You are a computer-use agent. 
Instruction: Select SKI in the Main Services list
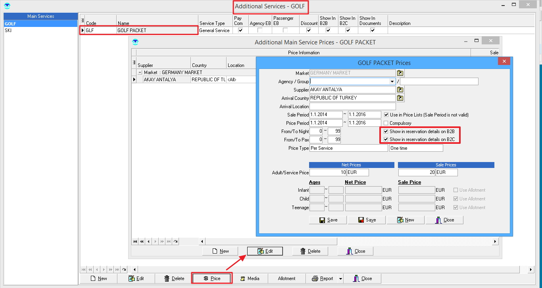tap(8, 30)
